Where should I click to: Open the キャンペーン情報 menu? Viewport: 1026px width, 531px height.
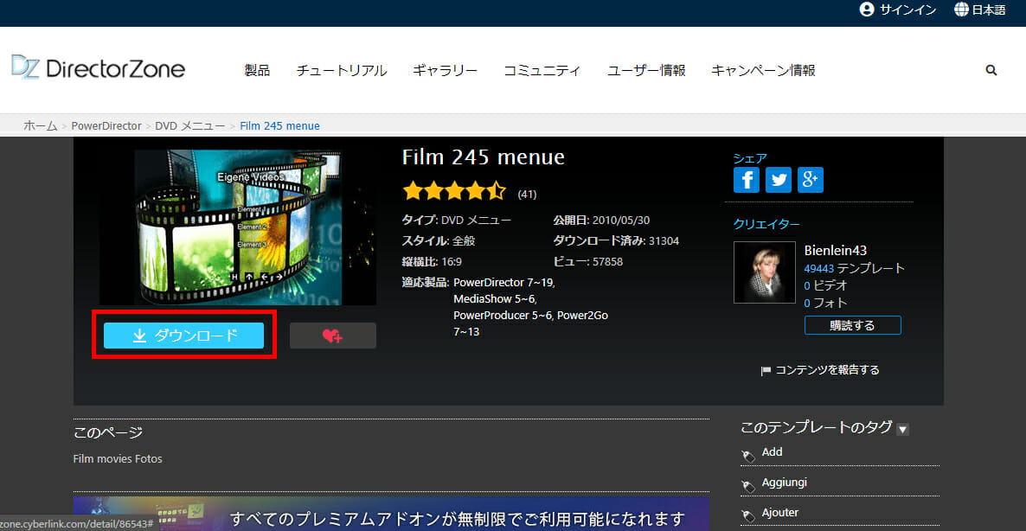click(763, 71)
